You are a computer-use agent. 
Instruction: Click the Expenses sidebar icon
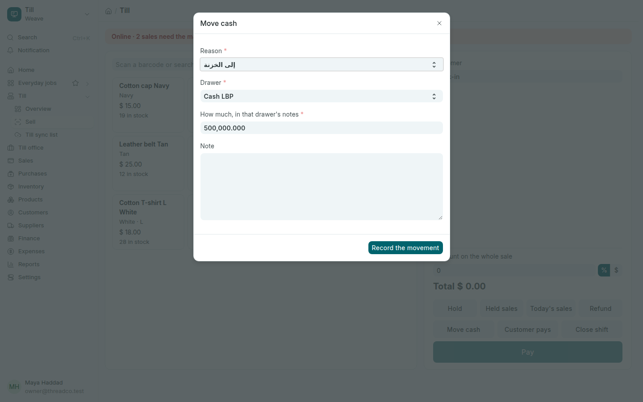coord(11,251)
